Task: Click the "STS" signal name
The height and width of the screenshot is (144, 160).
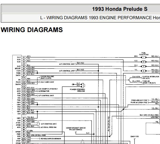Action: tap(19, 136)
